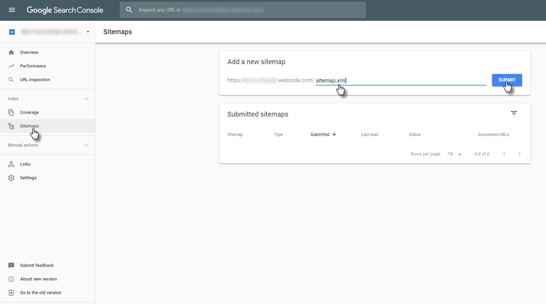Viewport: 546px width, 304px height.
Task: Open the property selector dropdown
Action: click(88, 32)
